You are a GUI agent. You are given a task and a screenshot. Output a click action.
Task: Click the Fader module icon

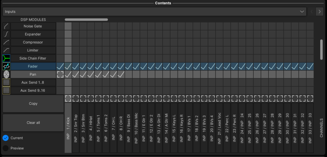7,66
